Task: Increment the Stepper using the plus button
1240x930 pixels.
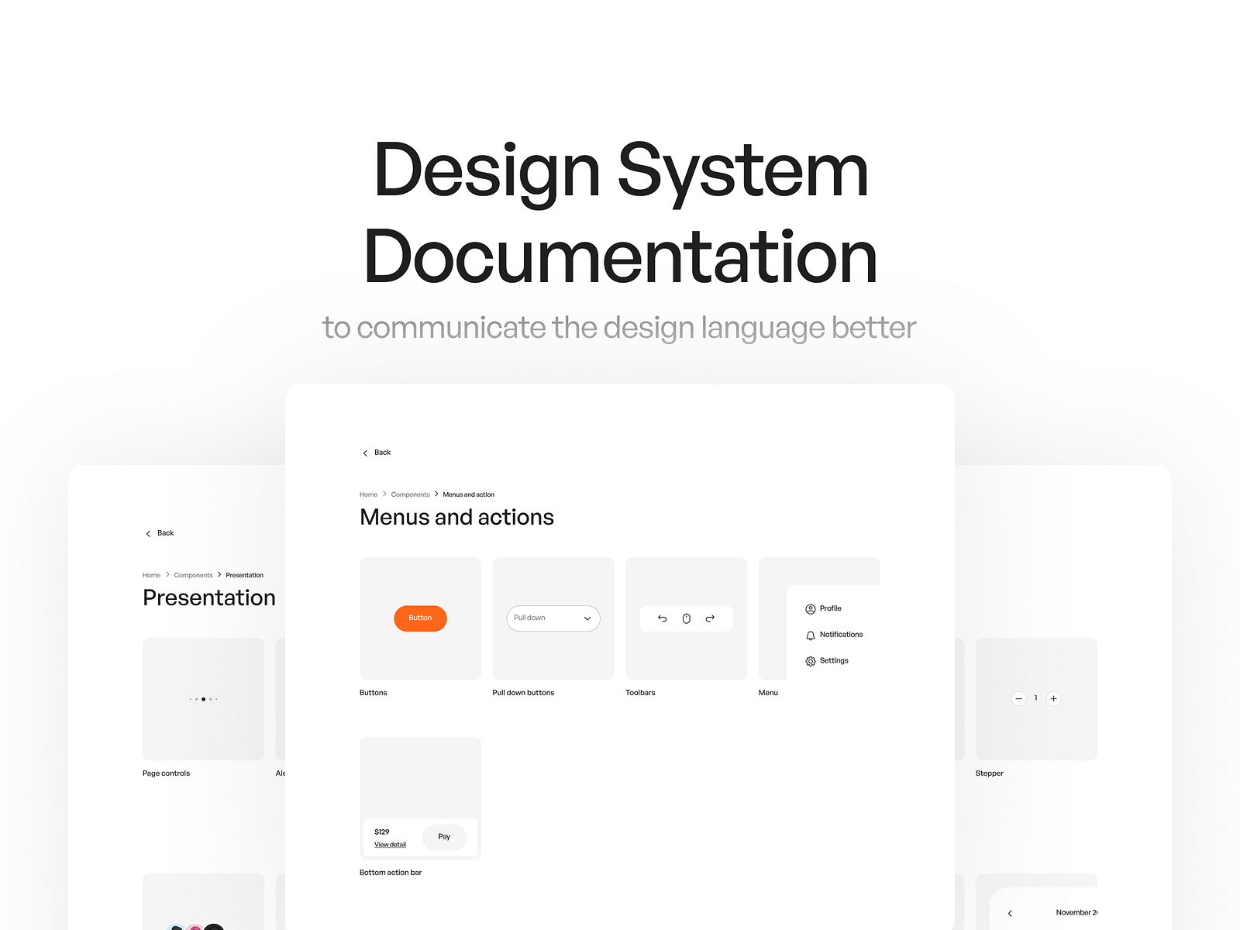Action: [1054, 698]
